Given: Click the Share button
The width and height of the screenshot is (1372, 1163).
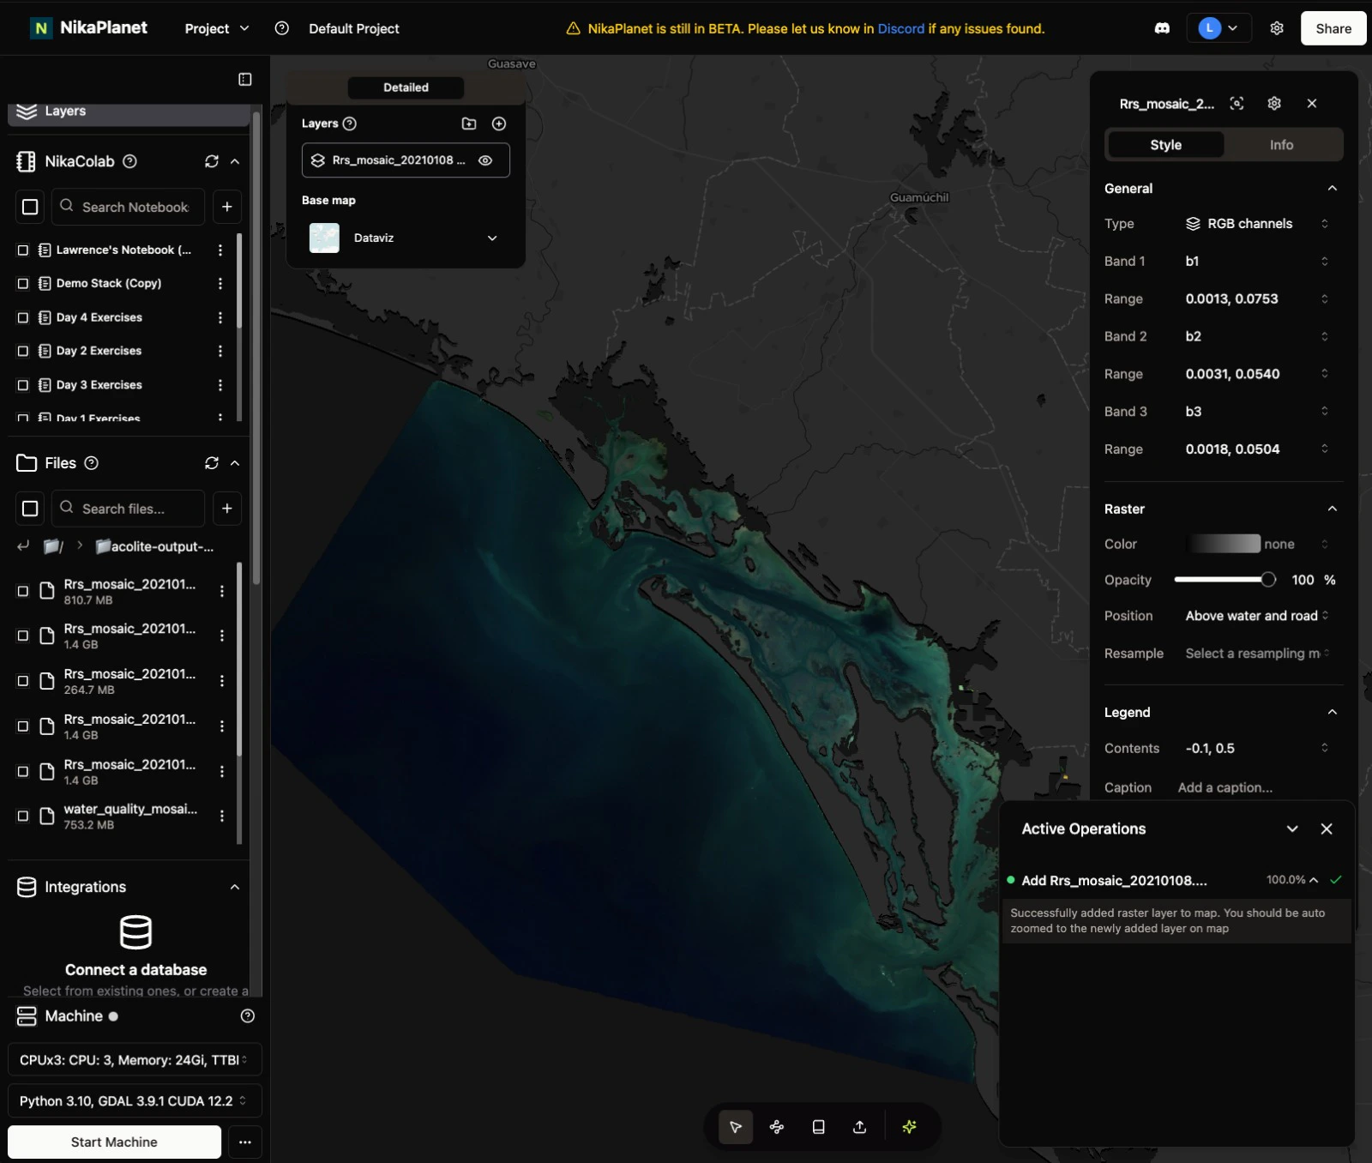Looking at the screenshot, I should click(1333, 28).
